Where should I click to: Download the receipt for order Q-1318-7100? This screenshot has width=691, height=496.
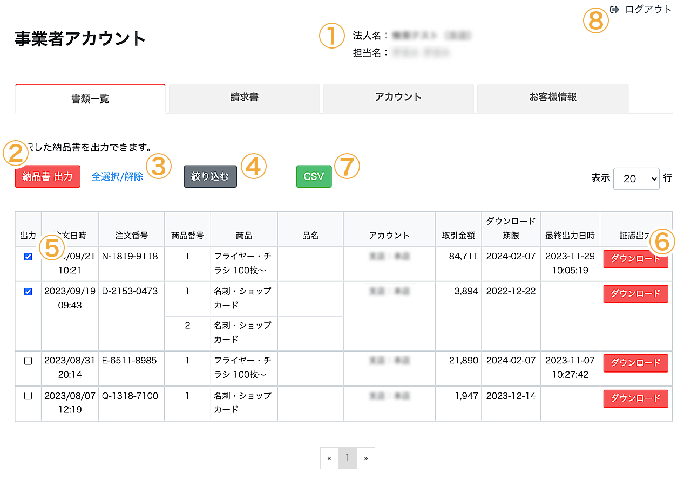click(x=635, y=399)
